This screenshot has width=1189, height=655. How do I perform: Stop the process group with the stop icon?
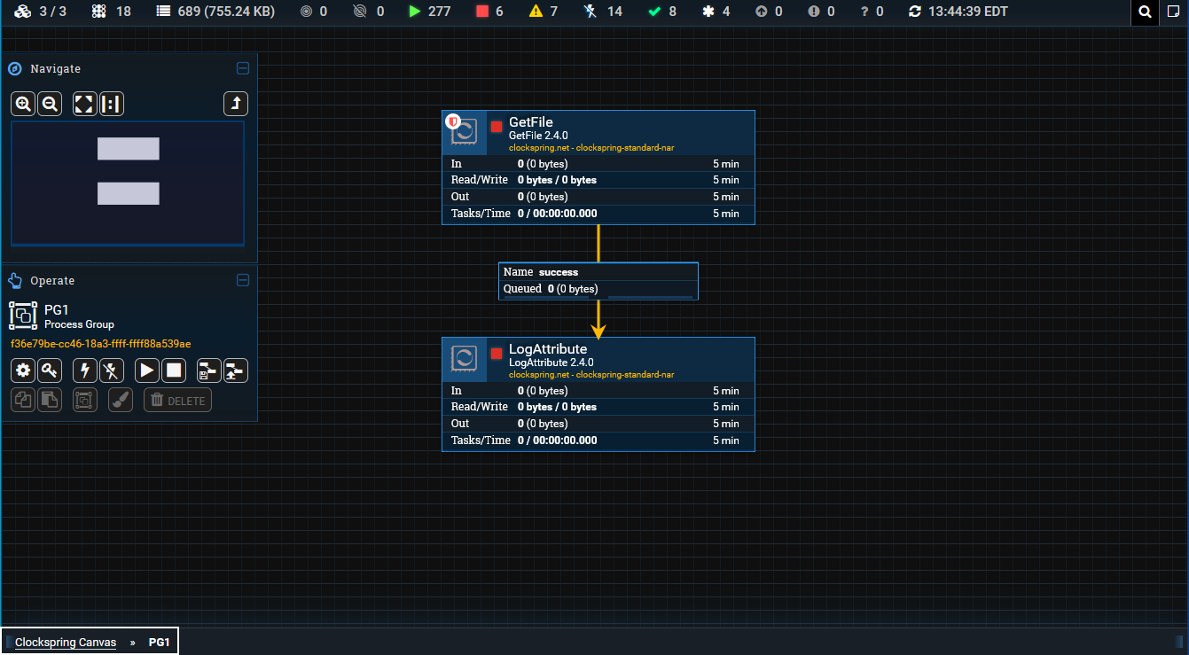click(174, 370)
